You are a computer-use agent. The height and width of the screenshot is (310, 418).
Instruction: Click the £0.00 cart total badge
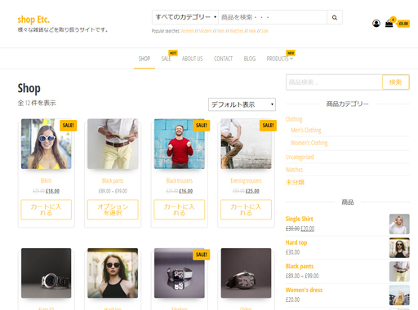[x=403, y=24]
